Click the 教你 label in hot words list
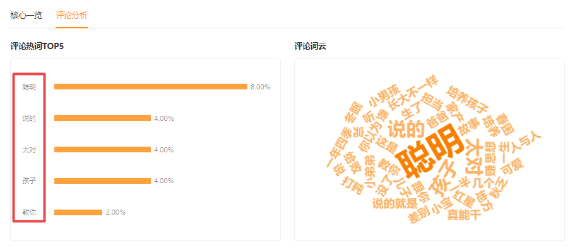575x248 pixels. click(x=29, y=212)
